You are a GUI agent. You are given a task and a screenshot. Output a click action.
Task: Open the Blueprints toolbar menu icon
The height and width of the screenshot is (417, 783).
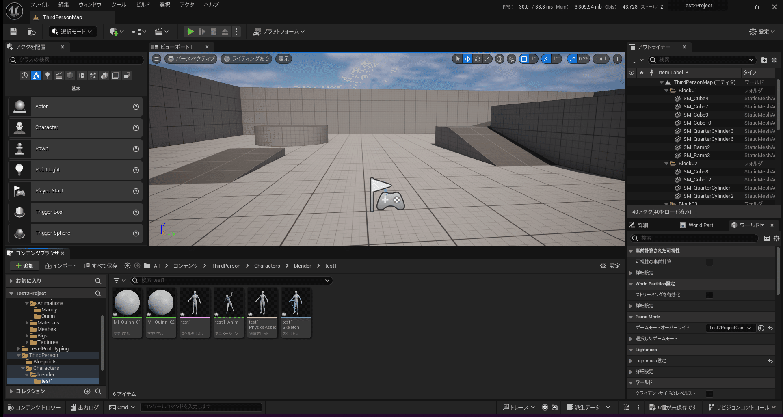point(139,32)
